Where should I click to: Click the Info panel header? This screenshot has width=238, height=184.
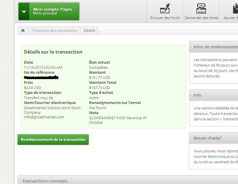pos(214,95)
